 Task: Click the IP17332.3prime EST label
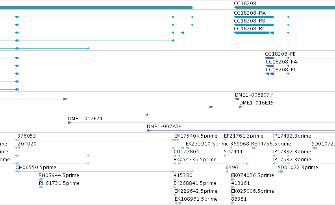point(292,152)
